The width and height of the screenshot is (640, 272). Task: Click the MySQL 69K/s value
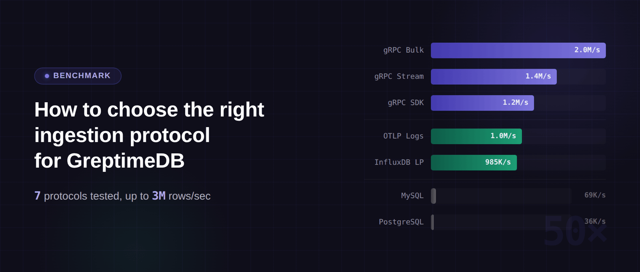(595, 195)
